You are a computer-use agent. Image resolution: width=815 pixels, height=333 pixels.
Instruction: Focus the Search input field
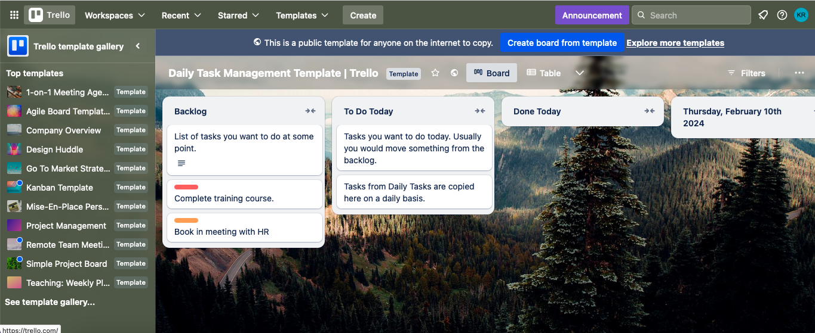coord(691,15)
